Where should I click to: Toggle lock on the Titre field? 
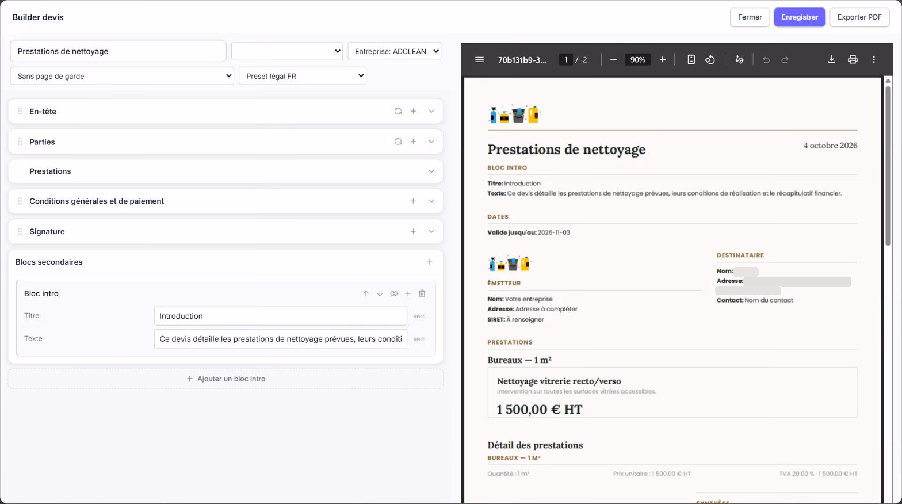[x=419, y=316]
